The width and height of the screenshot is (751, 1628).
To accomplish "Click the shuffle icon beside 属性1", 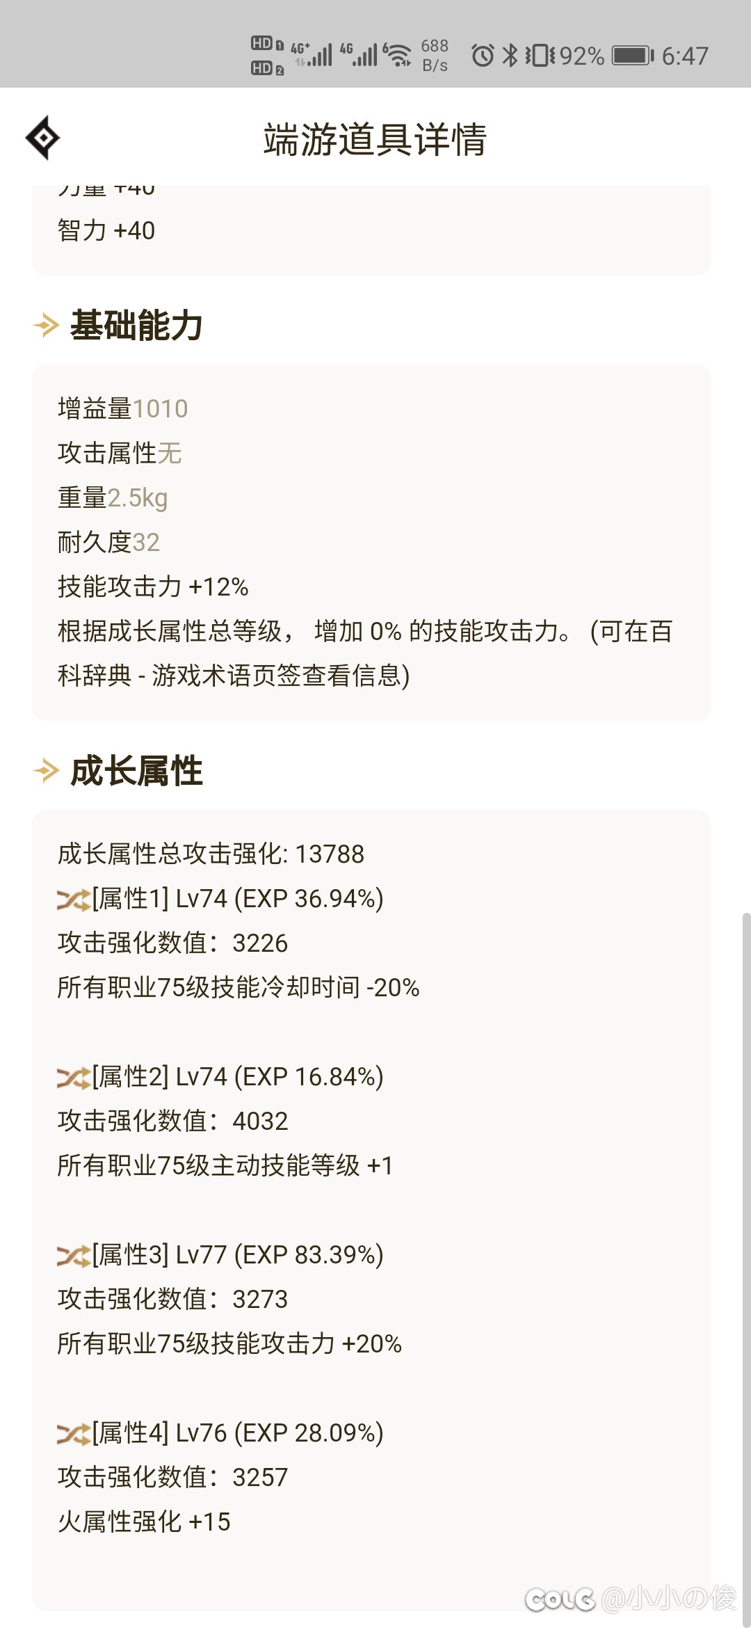I will click(74, 900).
